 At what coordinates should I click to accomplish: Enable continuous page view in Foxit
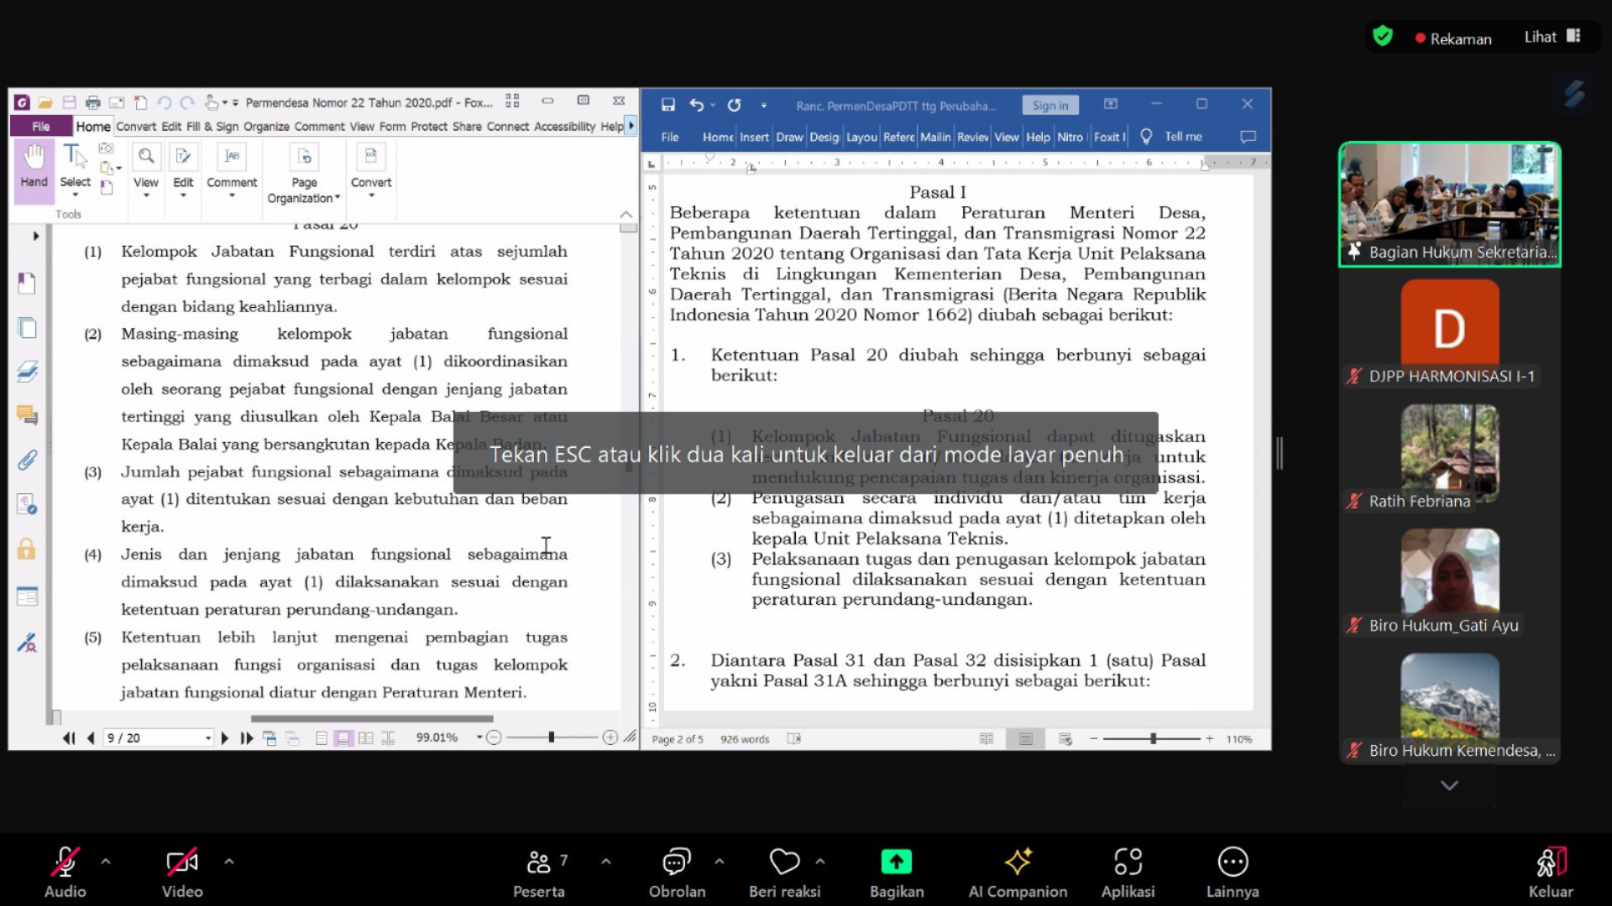point(343,738)
